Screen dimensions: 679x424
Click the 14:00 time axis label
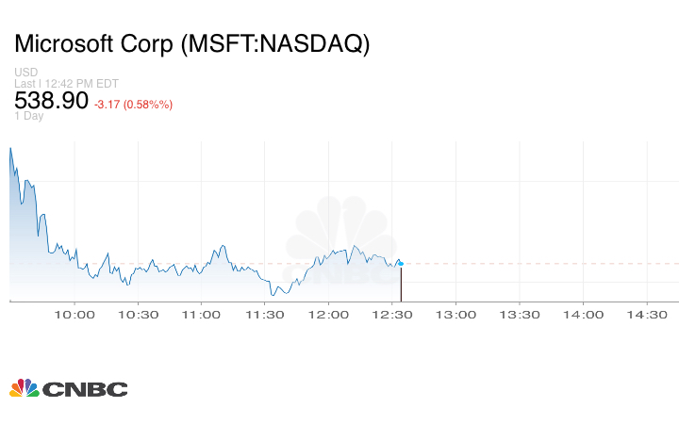[583, 315]
